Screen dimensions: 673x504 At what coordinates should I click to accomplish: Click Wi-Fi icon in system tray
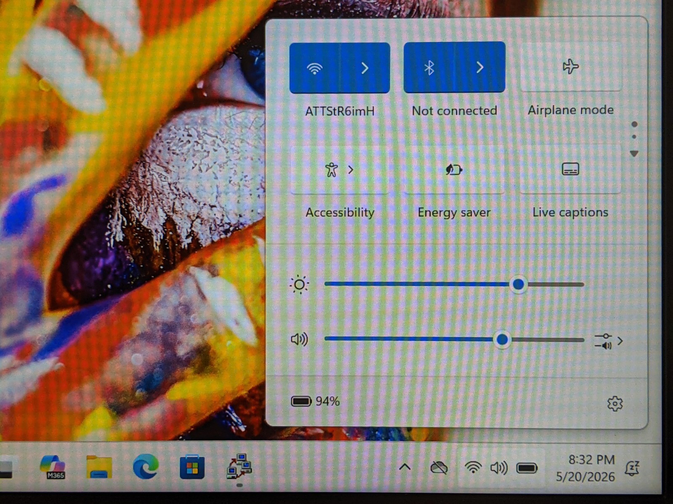click(473, 467)
